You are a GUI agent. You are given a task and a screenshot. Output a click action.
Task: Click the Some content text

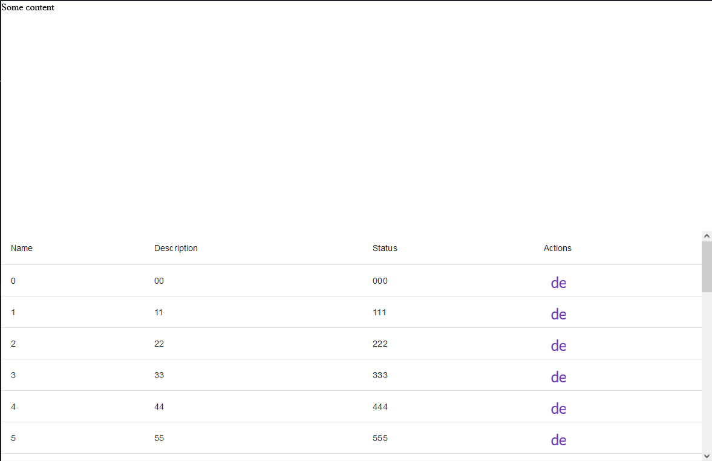(x=28, y=7)
